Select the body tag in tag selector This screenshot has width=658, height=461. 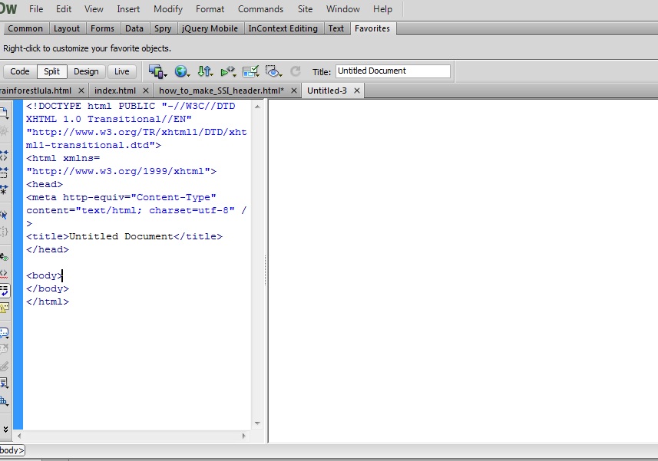pos(12,450)
